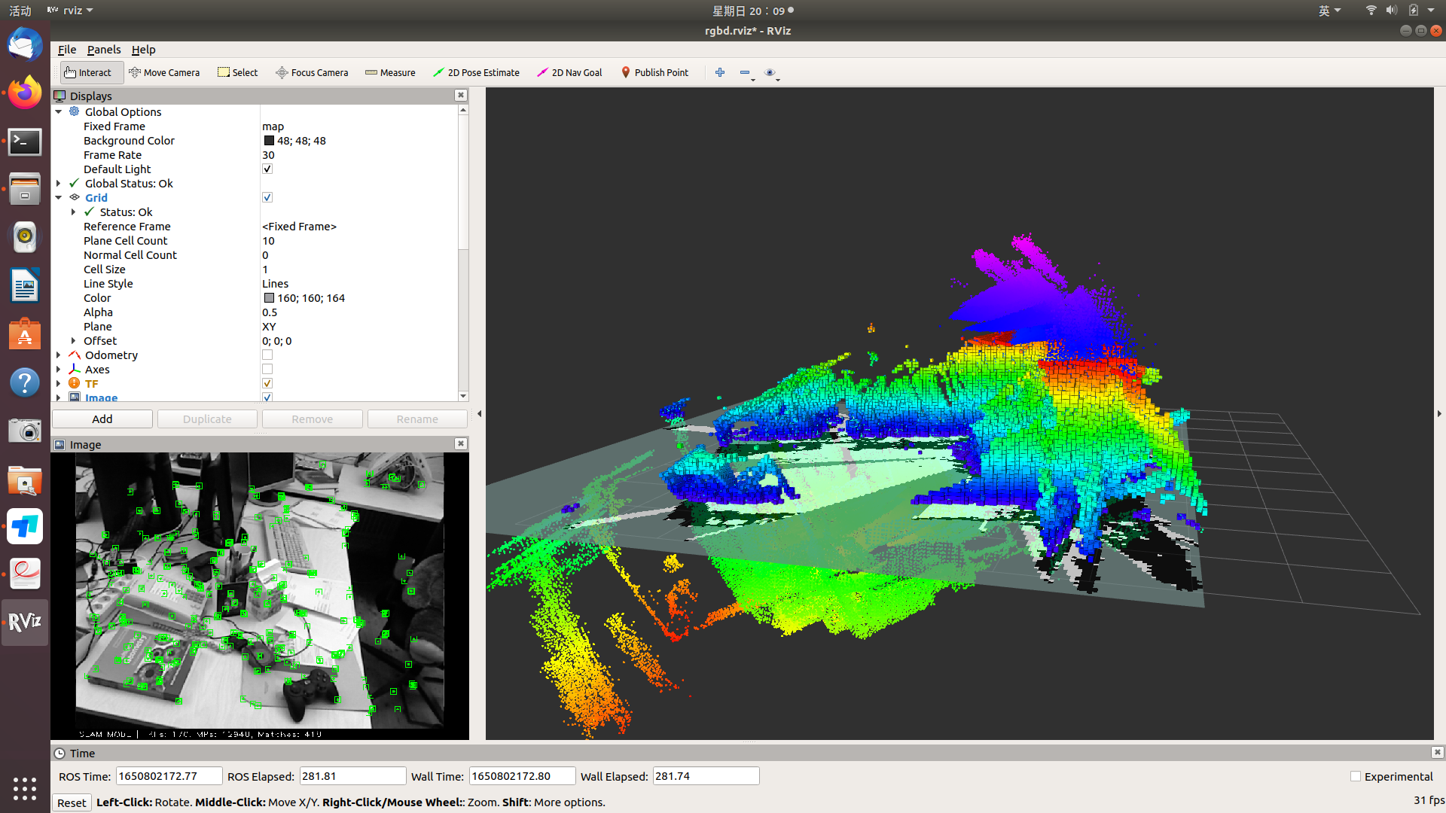Click the Add display button
This screenshot has width=1446, height=813.
(x=102, y=419)
